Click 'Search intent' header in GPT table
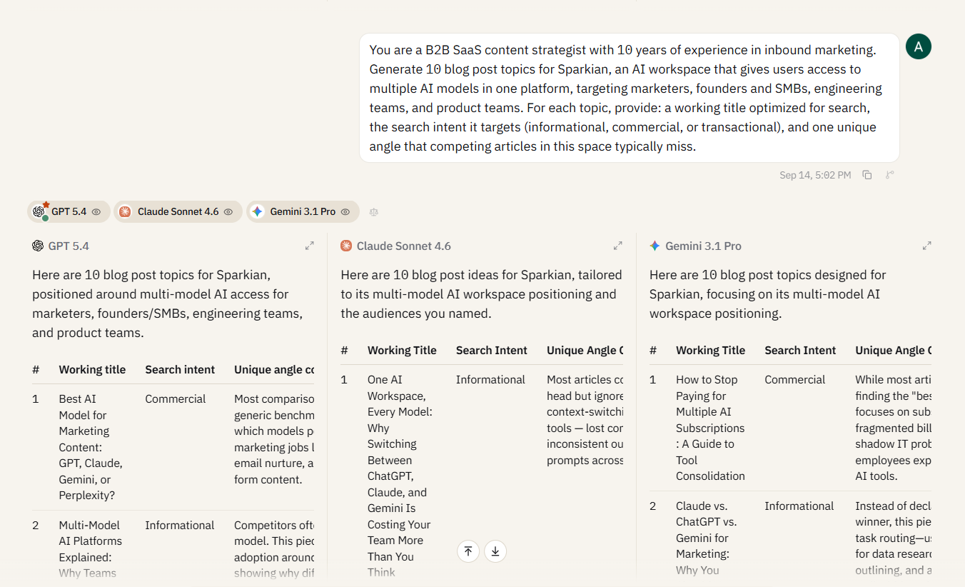This screenshot has height=587, width=965. 180,370
